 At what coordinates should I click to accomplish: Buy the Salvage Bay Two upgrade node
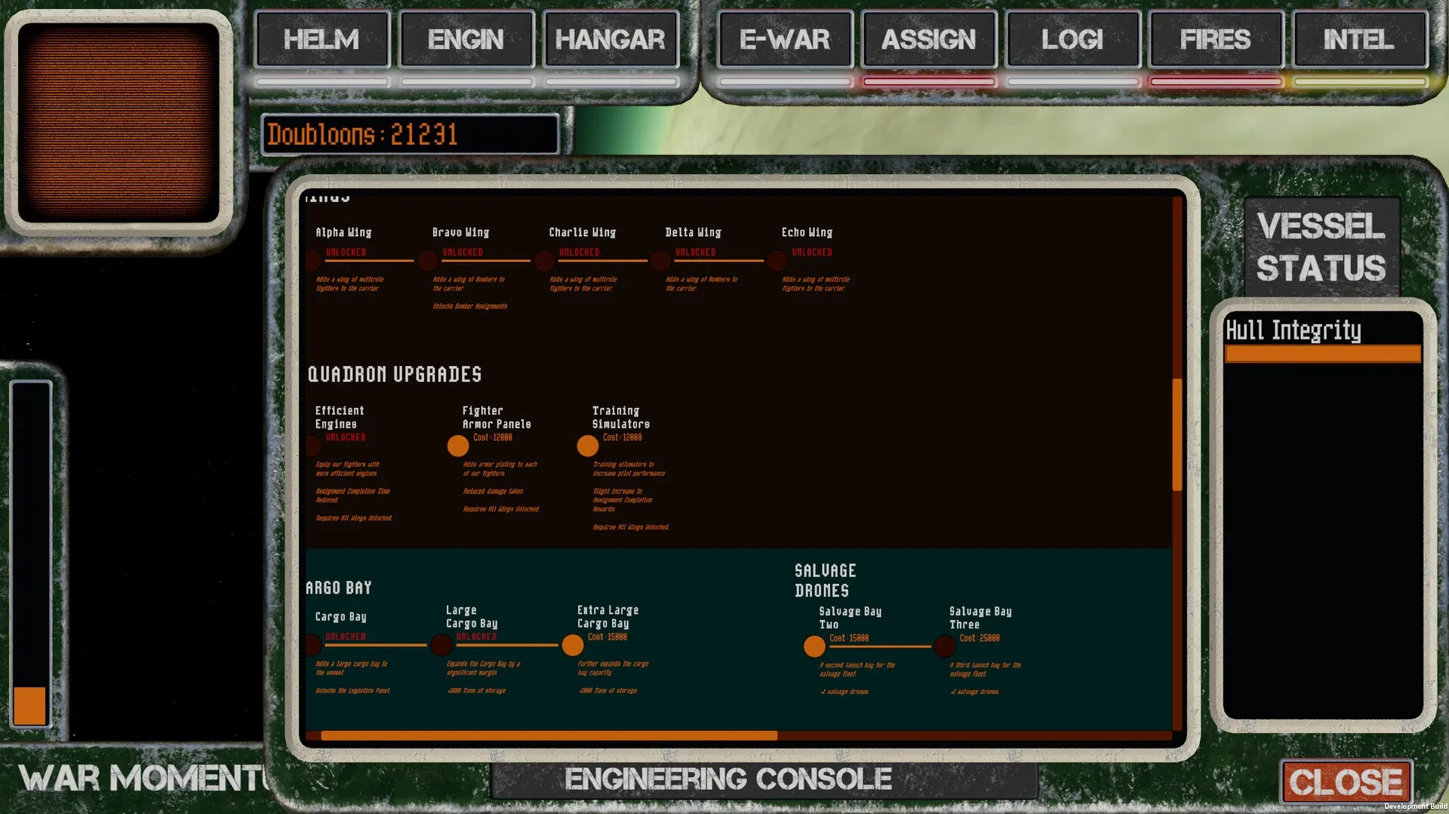pyautogui.click(x=814, y=647)
